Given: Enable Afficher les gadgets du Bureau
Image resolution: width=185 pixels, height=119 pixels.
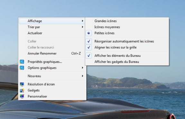Looking at the screenshot, I should pos(116,62).
